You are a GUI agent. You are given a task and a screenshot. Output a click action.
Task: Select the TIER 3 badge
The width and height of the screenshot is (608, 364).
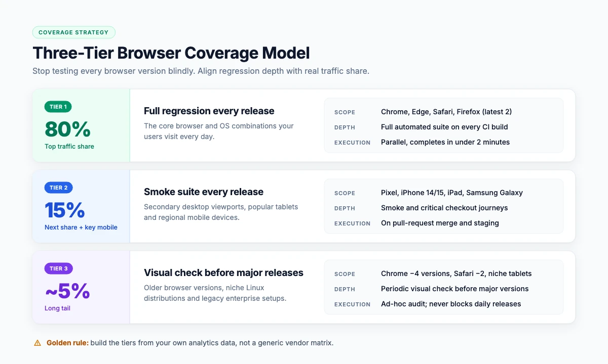click(x=59, y=268)
